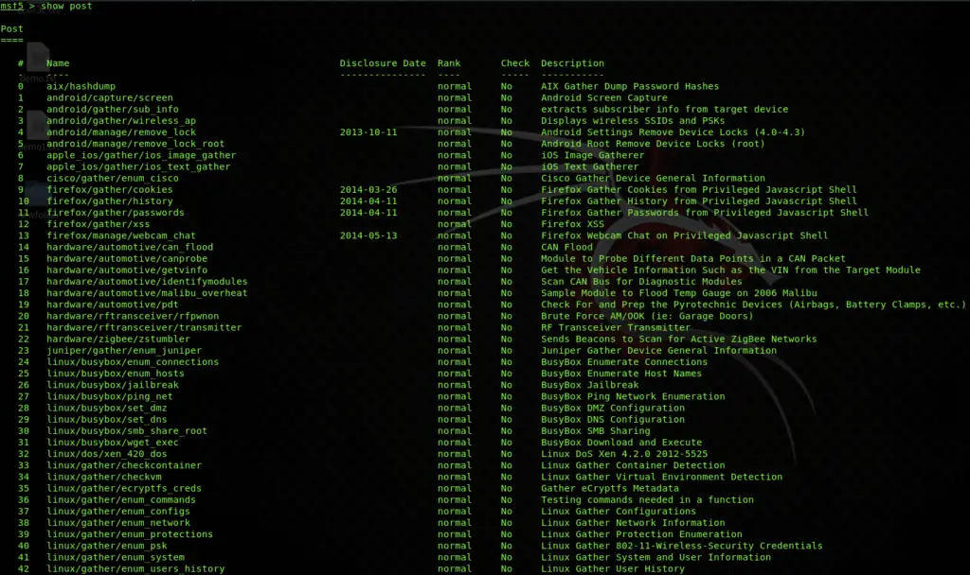The width and height of the screenshot is (970, 575).
Task: Select module 'linux/gather/enum_system'
Action: pos(116,558)
